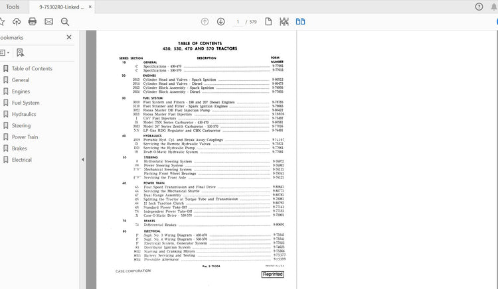Click 'Differential Brakes' entry
This screenshot has width=498, height=289.
pos(160,225)
